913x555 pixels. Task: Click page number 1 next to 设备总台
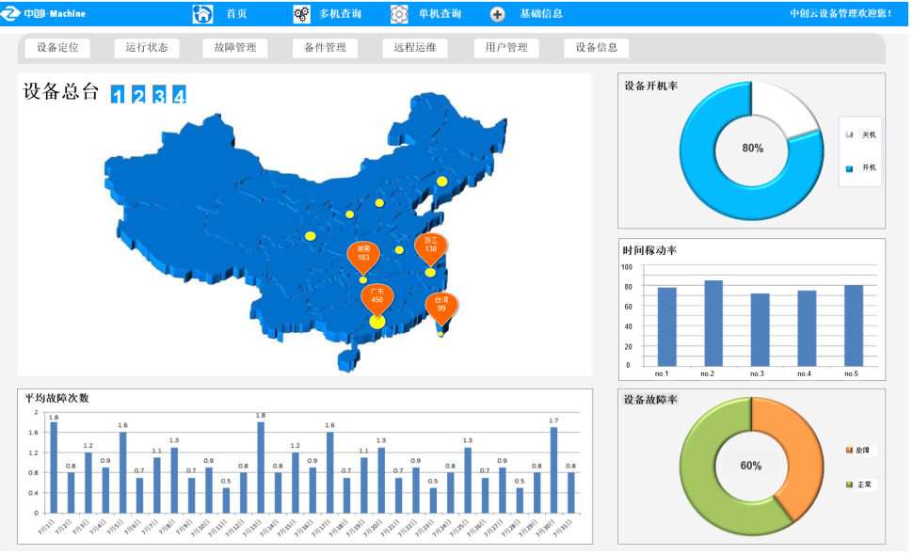(118, 95)
